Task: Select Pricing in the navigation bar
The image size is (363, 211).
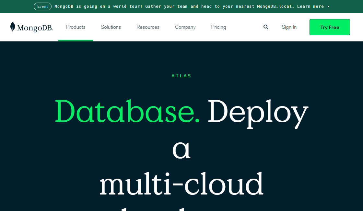Action: pyautogui.click(x=218, y=27)
